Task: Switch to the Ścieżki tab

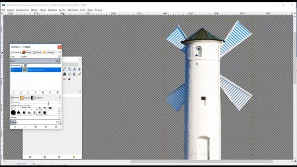Action: pos(37,52)
